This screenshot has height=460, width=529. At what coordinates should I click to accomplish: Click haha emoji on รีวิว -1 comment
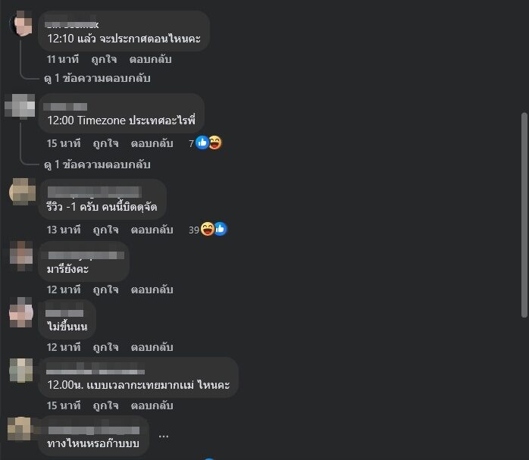click(x=208, y=230)
